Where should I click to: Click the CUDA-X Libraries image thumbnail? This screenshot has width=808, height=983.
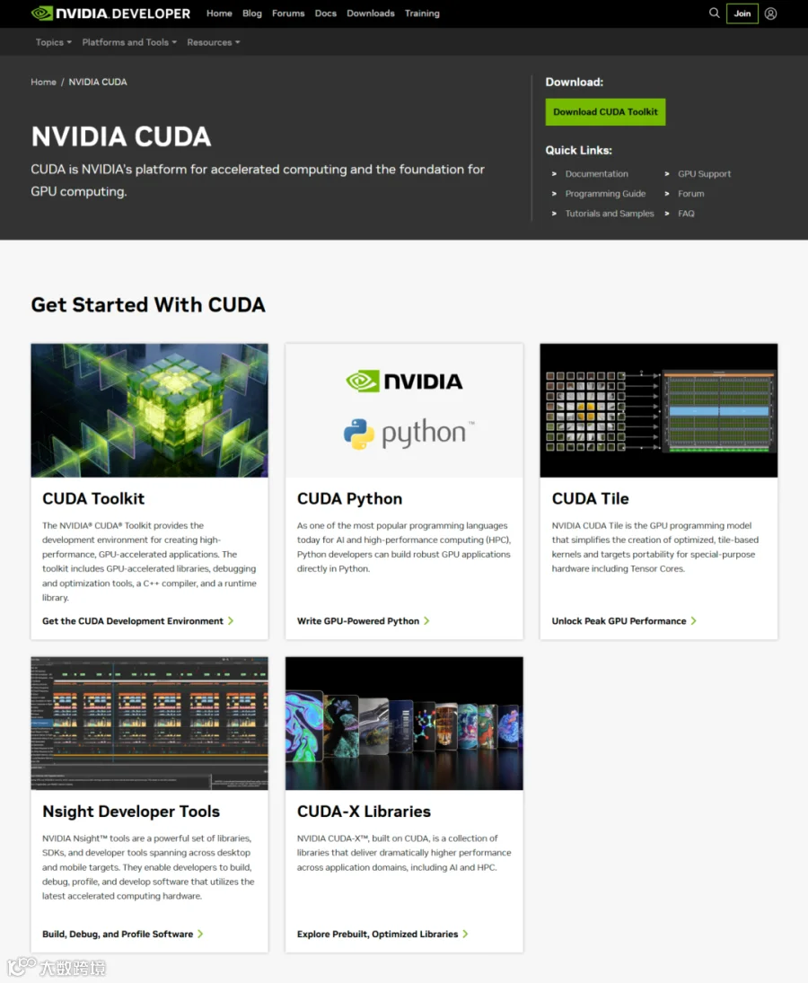(x=404, y=724)
